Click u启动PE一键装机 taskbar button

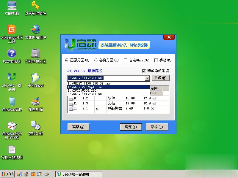(79, 174)
